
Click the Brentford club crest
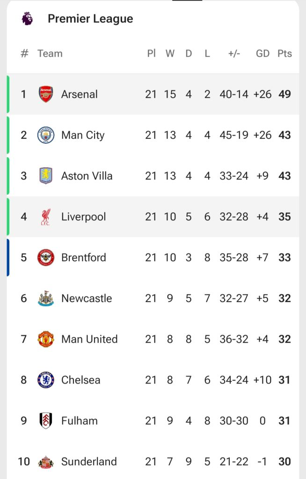pos(46,258)
